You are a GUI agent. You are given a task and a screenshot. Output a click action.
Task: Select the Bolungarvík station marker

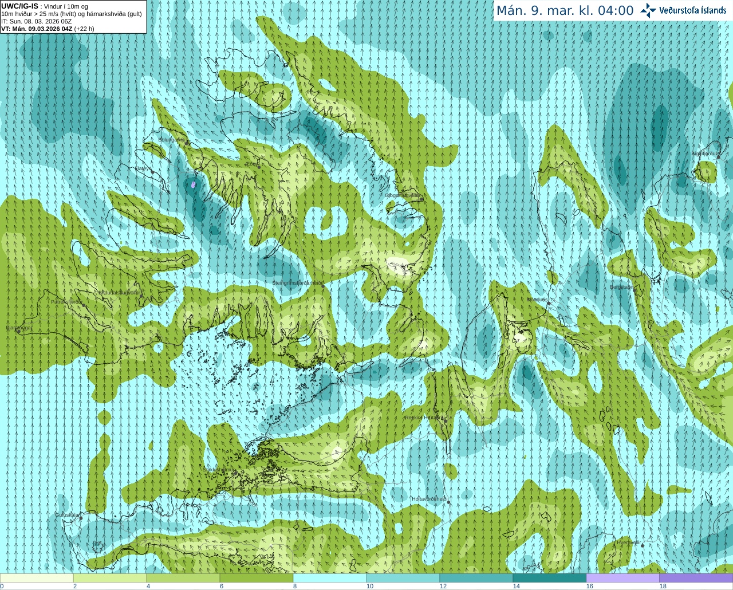186,143
